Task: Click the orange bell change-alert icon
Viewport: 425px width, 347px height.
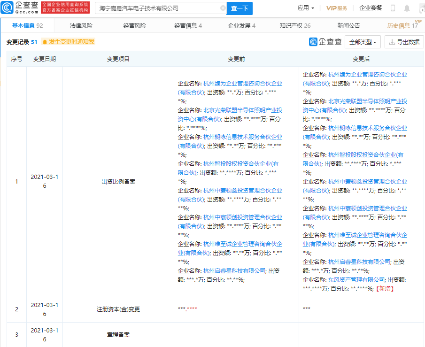Action: 45,42
